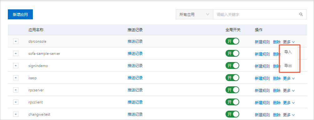Select 导入 from the dropdown menu
Image resolution: width=314 pixels, height=120 pixels.
point(288,52)
